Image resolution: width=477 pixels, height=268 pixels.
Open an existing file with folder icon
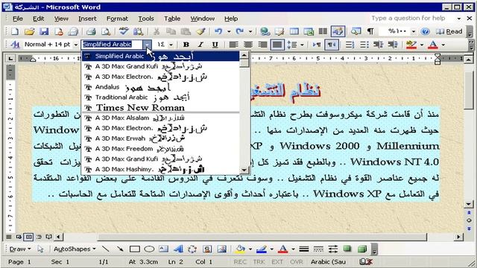[x=30, y=31]
